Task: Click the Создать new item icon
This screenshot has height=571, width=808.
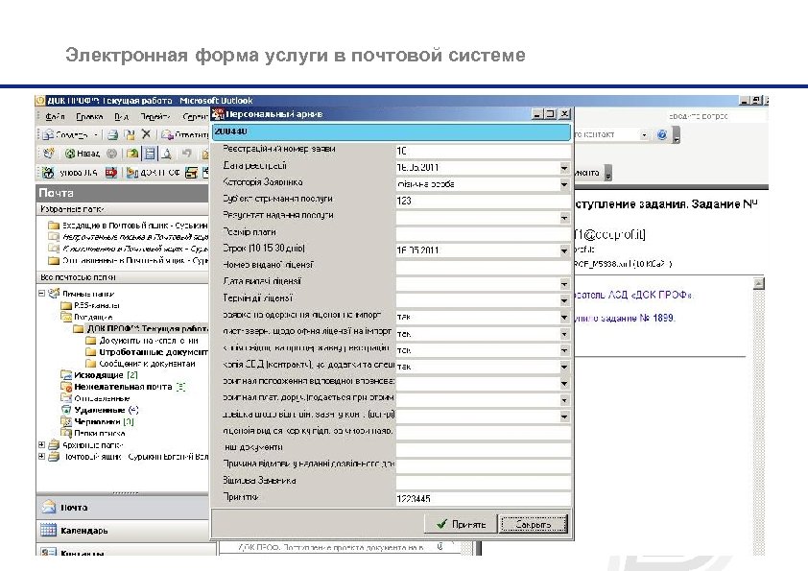Action: (48, 134)
